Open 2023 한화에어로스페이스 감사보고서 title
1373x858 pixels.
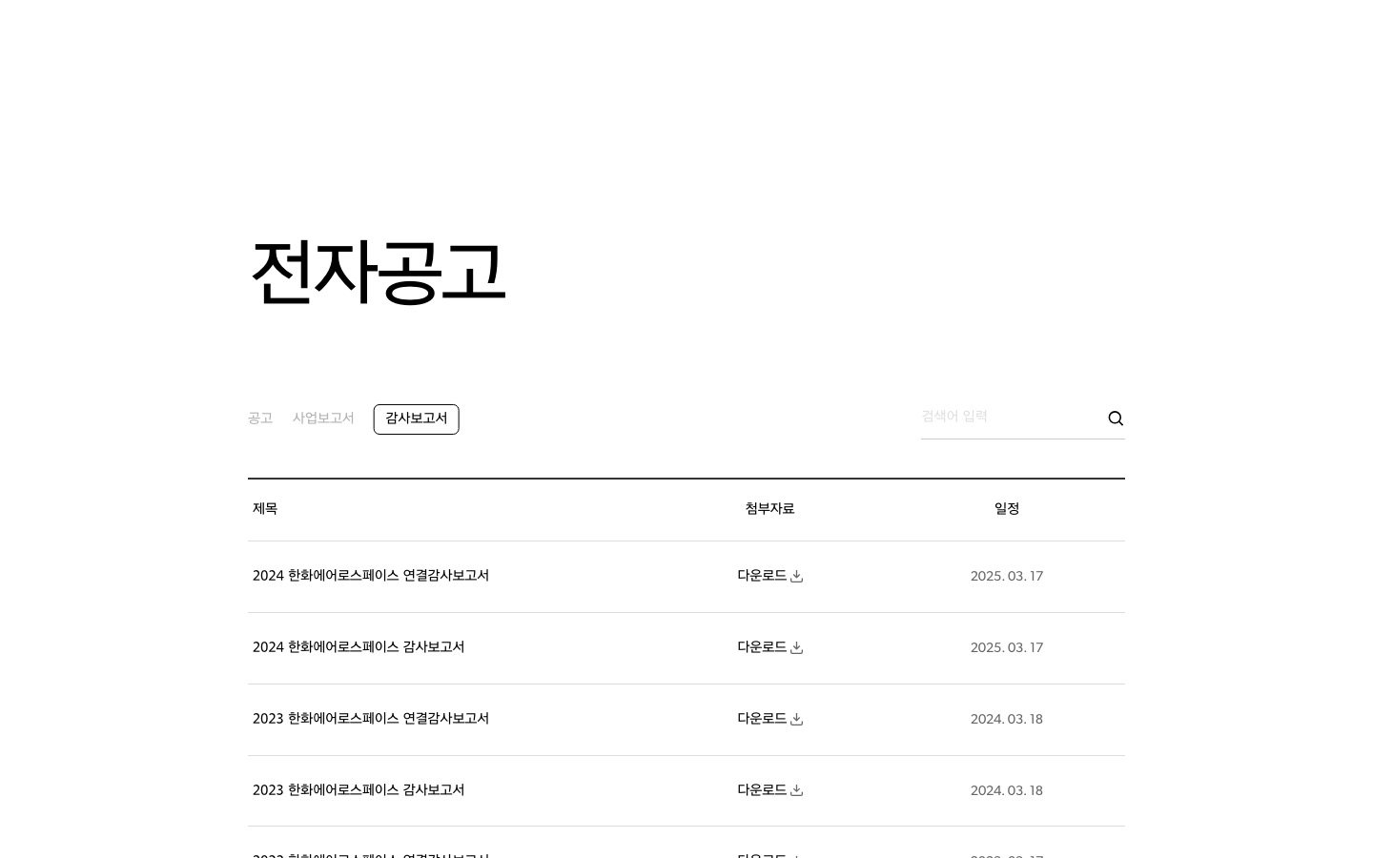click(359, 790)
